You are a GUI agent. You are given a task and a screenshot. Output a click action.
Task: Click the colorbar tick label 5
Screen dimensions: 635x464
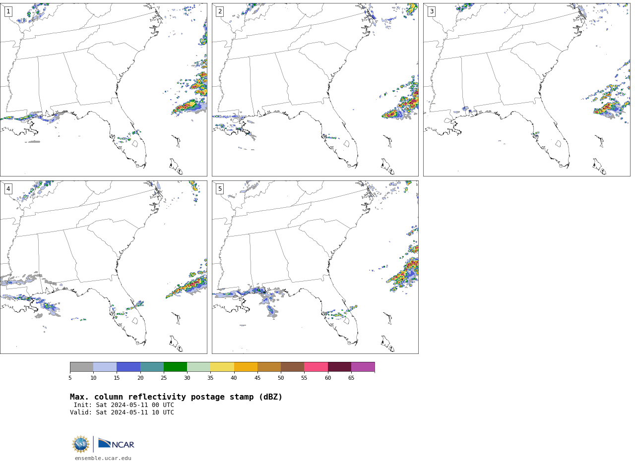pos(70,378)
